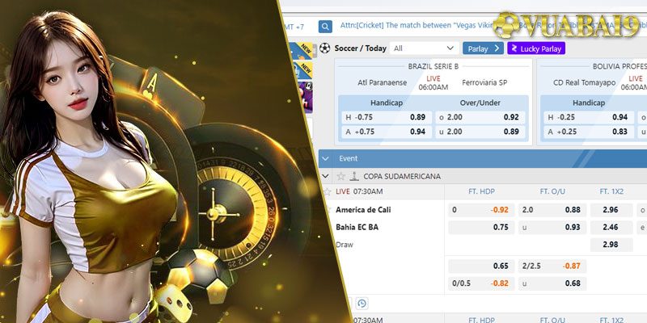
Task: Click the trophy icon next to COPA SUDAMERICANA
Action: coord(354,176)
